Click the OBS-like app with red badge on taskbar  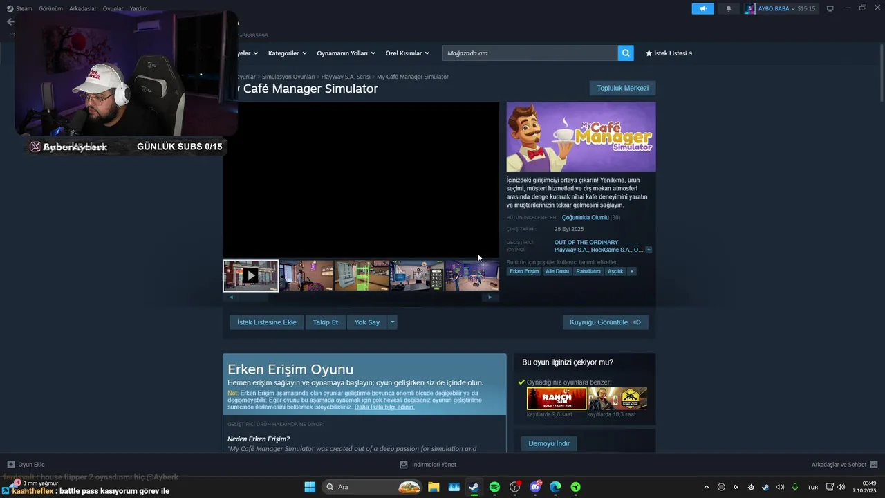514,487
